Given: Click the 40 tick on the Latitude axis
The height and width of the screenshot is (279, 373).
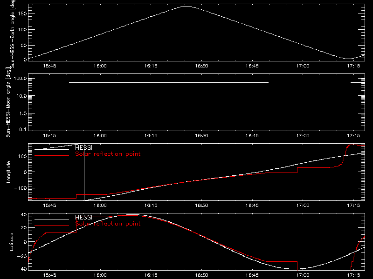Looking at the screenshot, I should (24, 215).
